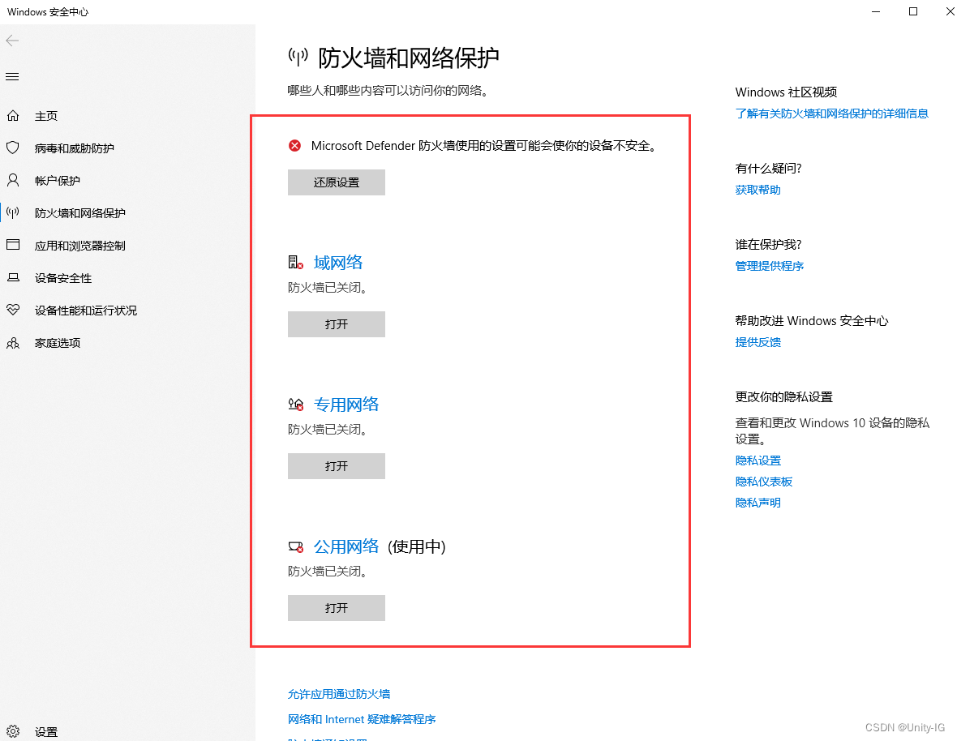Open 应用和浏览器控制 section
The width and height of the screenshot is (957, 741).
(x=80, y=245)
